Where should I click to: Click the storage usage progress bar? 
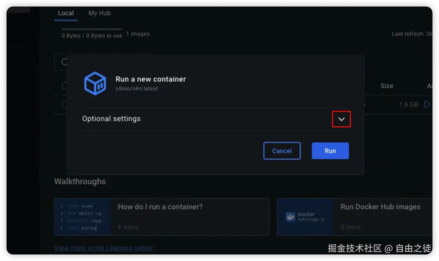pos(92,29)
